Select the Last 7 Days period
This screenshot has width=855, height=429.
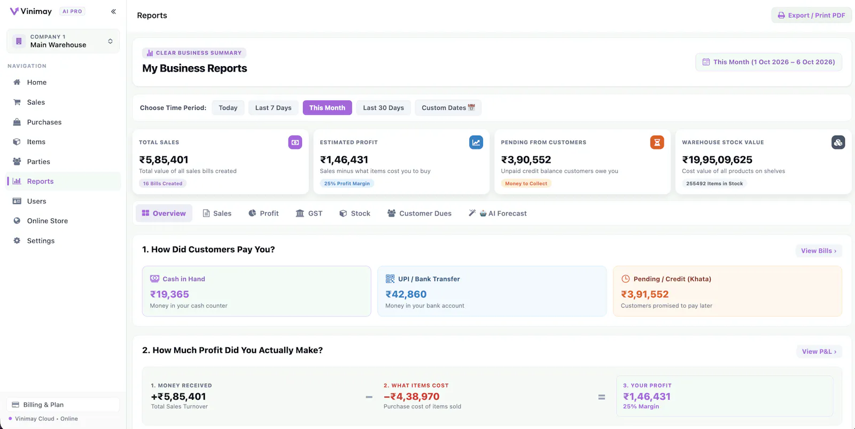coord(274,108)
